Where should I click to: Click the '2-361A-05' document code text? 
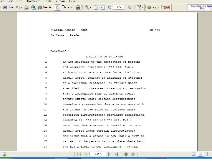(x=58, y=51)
